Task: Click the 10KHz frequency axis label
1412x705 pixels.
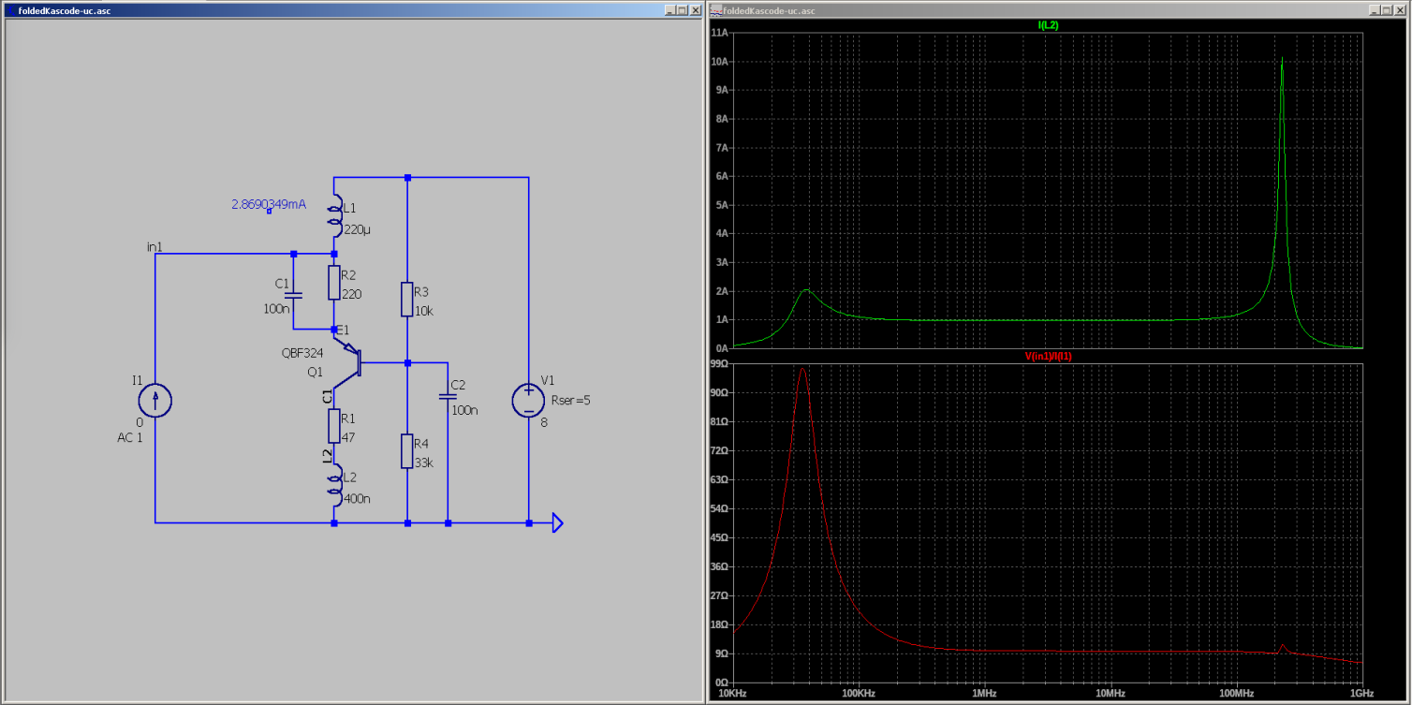Action: coord(731,694)
